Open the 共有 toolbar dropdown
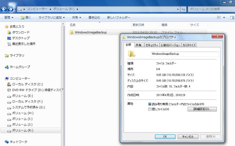235x146 pixels. pyautogui.click(x=77, y=18)
